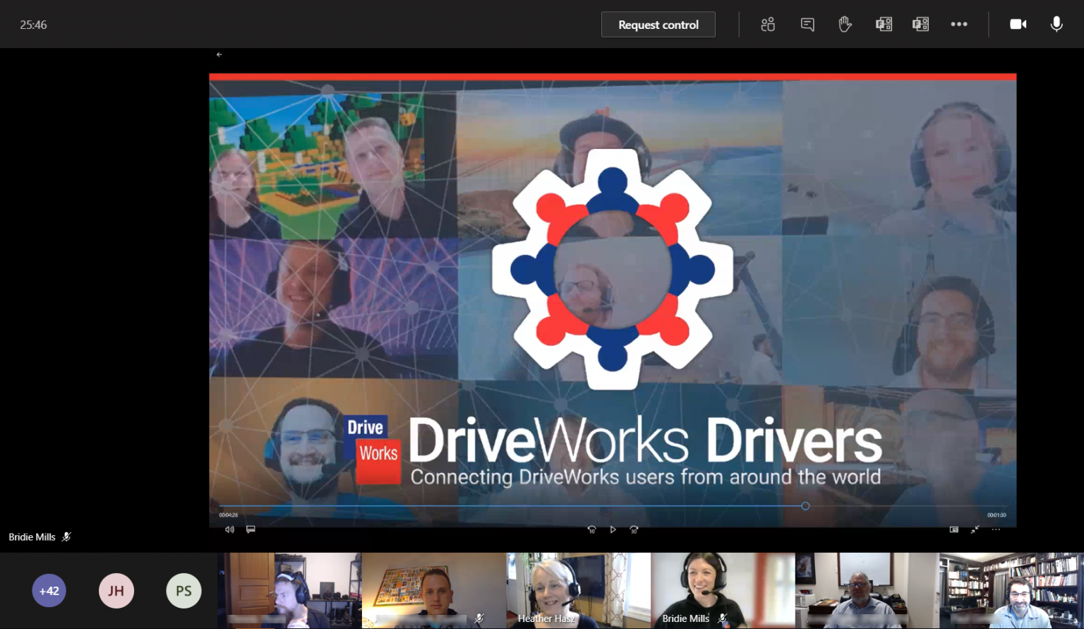
Task: Open the video player's more options menu
Action: [996, 529]
